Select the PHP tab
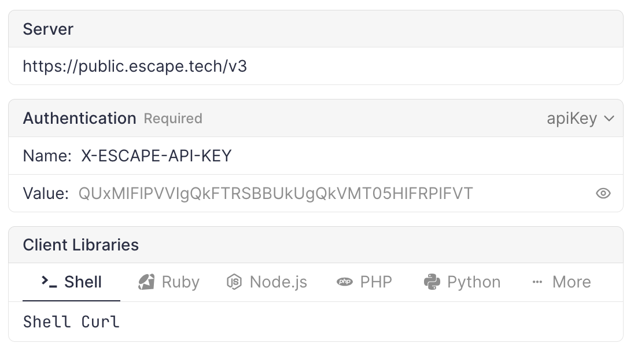The width and height of the screenshot is (634, 354). 364,282
